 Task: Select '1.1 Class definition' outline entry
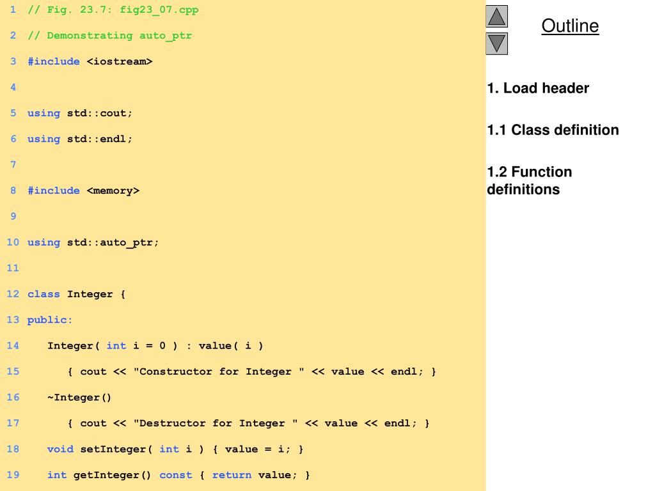coord(553,130)
